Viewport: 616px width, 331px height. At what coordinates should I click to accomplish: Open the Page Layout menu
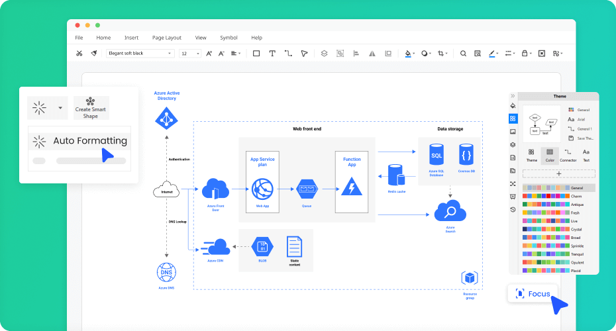tap(166, 38)
